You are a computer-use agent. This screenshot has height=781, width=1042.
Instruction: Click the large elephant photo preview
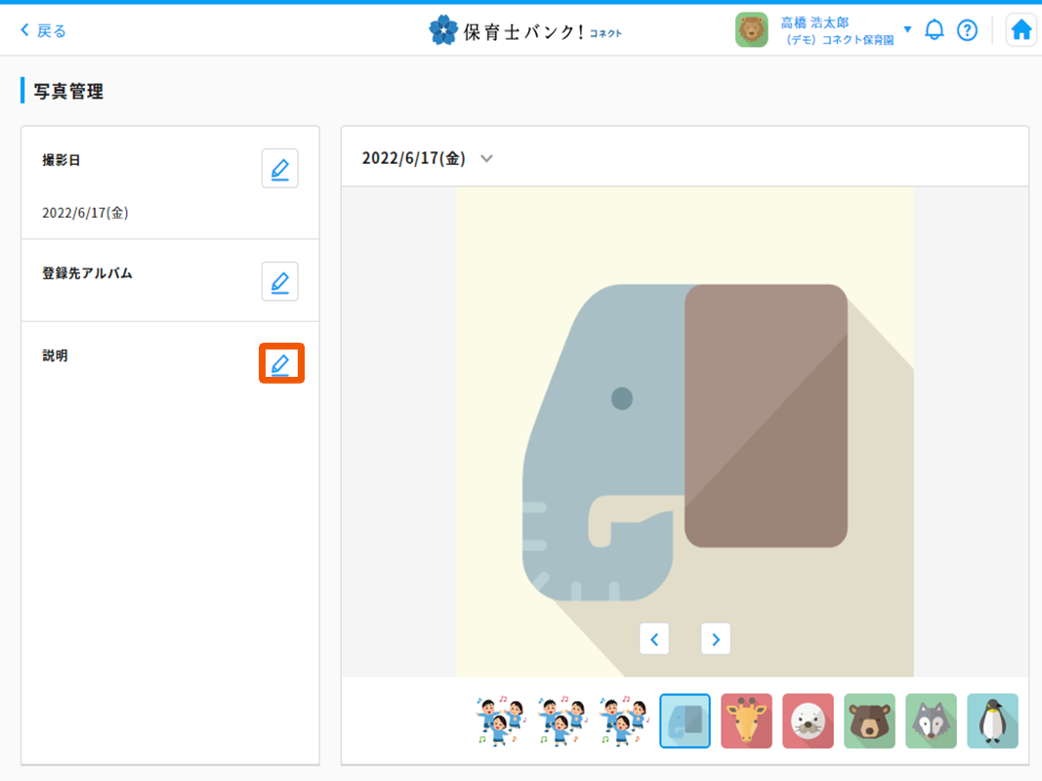[684, 420]
